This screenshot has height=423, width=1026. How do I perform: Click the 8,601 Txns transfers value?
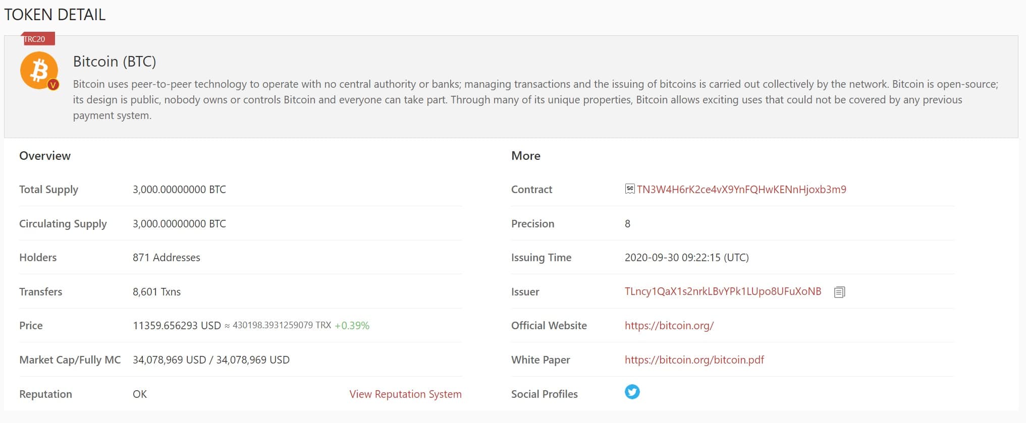[x=156, y=292]
